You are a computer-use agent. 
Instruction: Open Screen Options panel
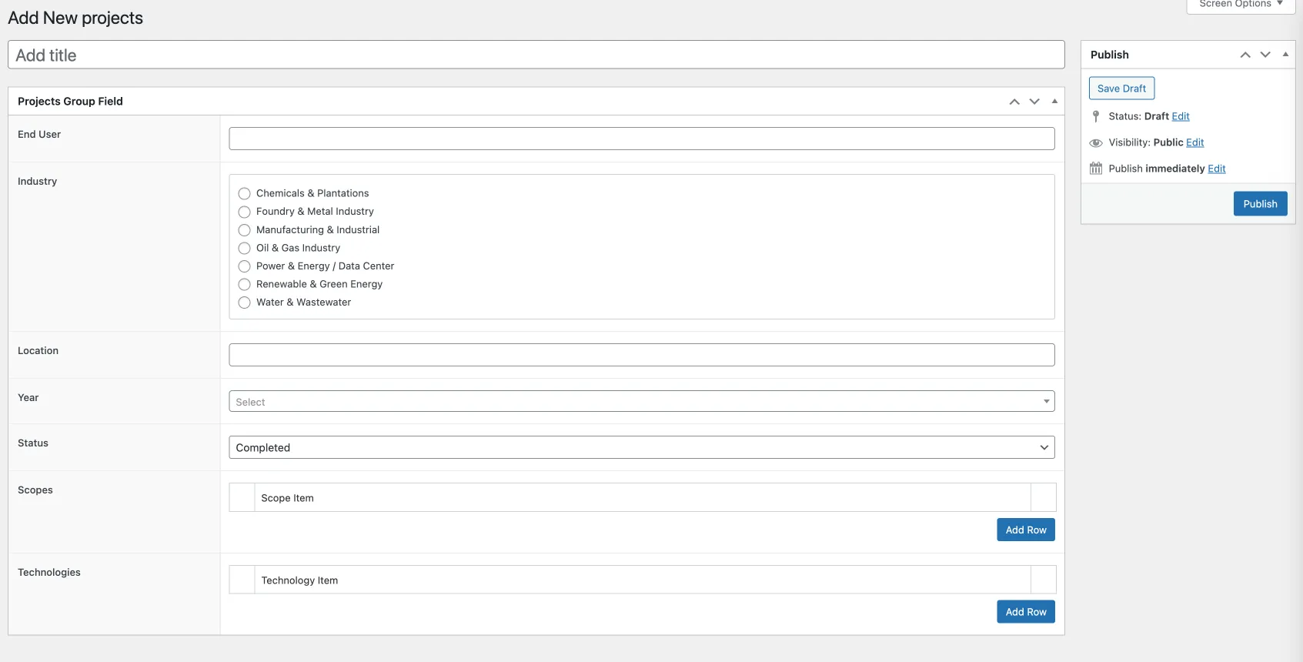point(1241,5)
